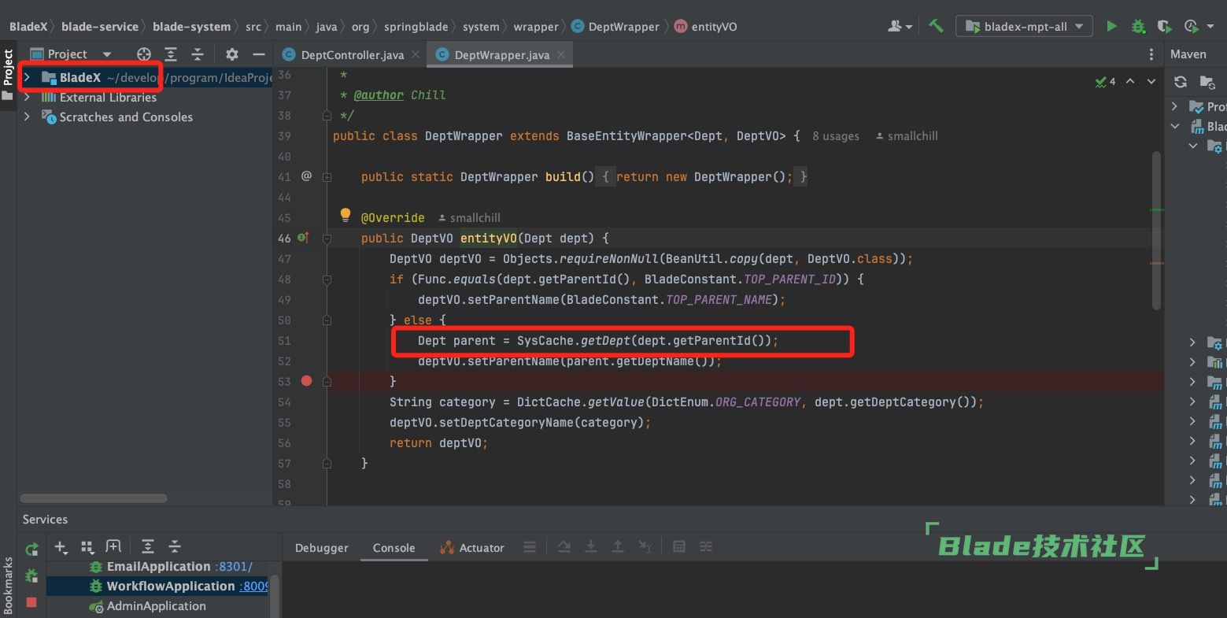Click the gutter @ icon on line 41

pyautogui.click(x=306, y=176)
